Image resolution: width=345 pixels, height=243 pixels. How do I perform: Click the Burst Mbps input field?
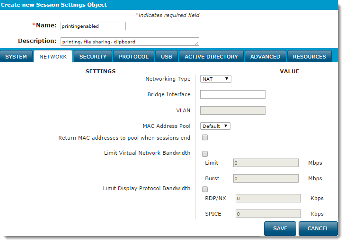[265, 179]
